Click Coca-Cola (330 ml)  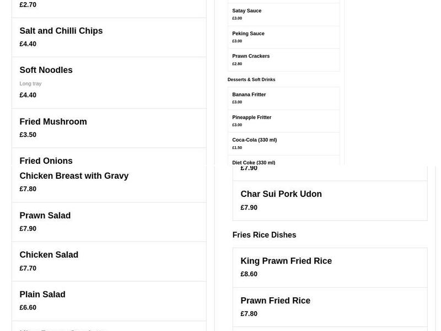[x=254, y=140]
